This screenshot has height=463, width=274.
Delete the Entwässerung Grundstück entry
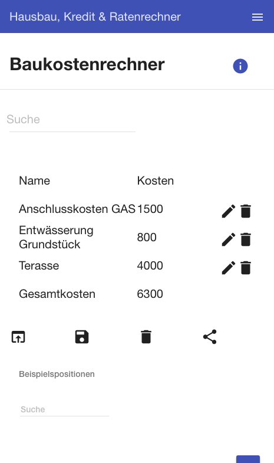[246, 239]
